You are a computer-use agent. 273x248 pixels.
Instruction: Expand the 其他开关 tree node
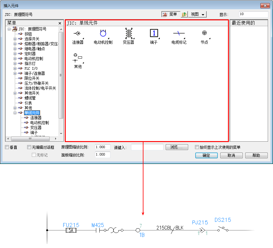15,93
